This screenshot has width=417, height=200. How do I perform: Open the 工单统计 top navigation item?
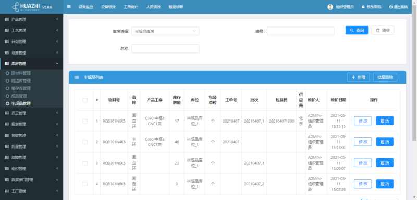point(131,7)
